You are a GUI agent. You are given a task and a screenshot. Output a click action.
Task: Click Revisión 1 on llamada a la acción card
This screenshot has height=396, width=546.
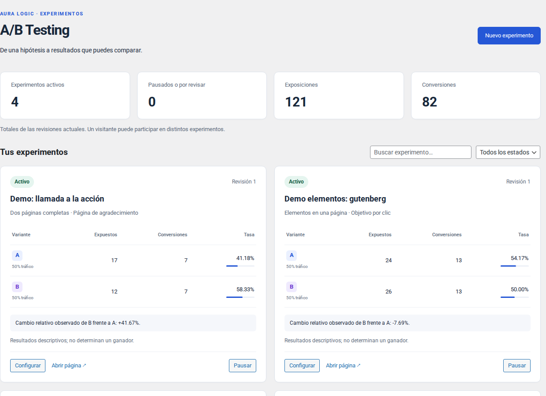point(244,182)
